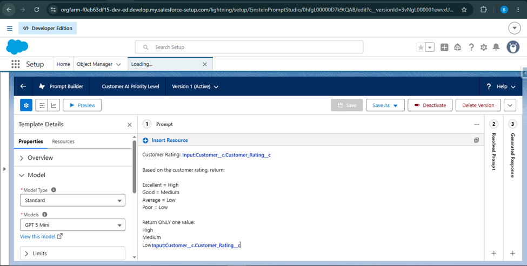Screen dimensions: 527x266
Task: Copy the prompt with the clipboard icon
Action: pyautogui.click(x=476, y=140)
